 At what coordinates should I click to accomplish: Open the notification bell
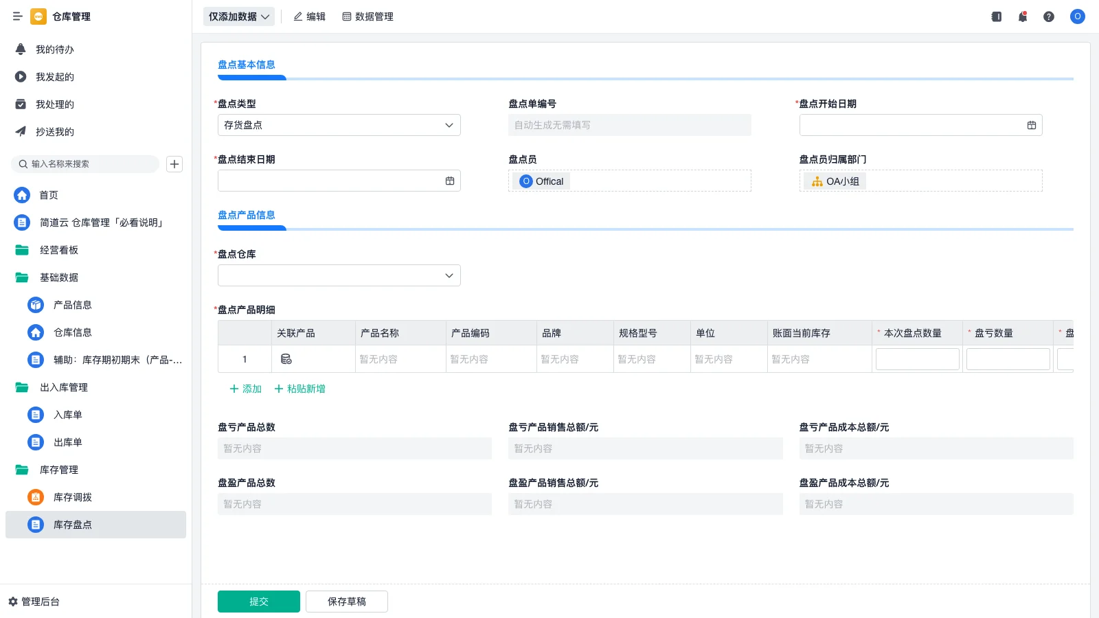pos(1023,16)
